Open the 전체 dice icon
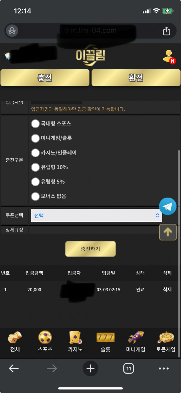Image resolution: width=181 pixels, height=393 pixels. (x=15, y=337)
